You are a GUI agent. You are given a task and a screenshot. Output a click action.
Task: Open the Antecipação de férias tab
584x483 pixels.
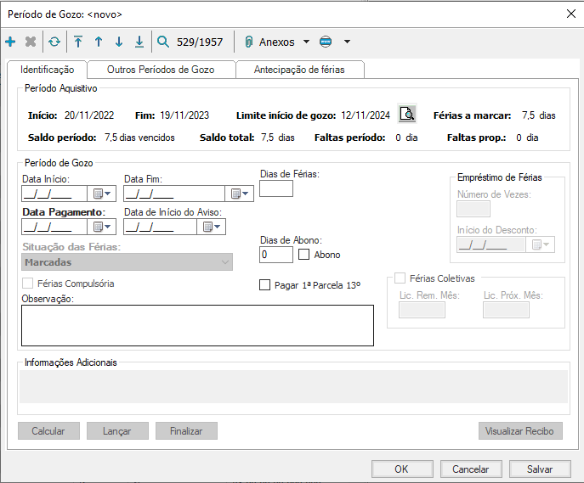coord(299,70)
